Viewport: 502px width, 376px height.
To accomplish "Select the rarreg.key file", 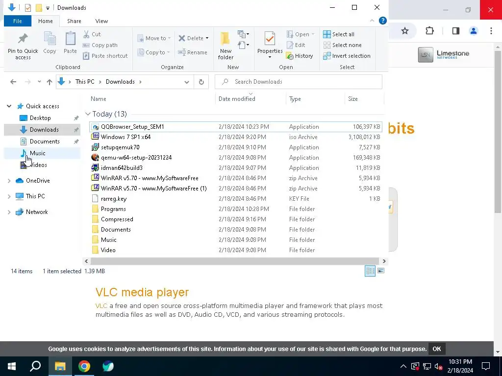I will (x=236, y=199).
